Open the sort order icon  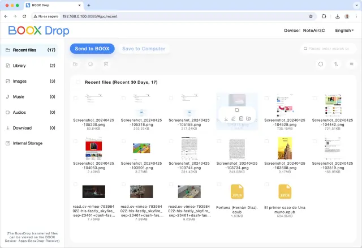pos(336,65)
